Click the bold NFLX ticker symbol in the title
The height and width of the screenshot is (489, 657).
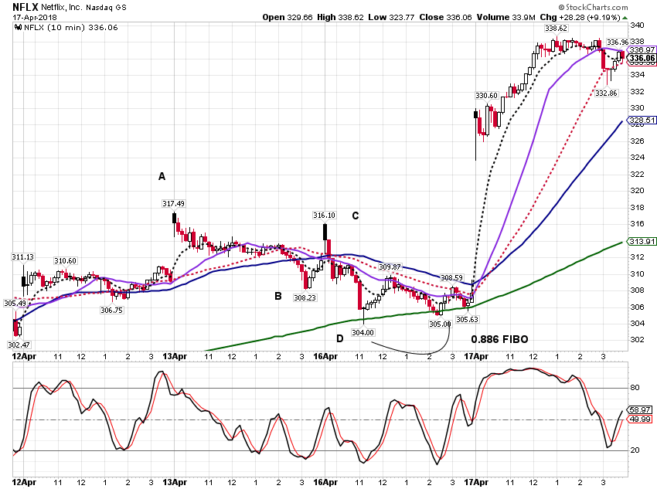(x=26, y=7)
